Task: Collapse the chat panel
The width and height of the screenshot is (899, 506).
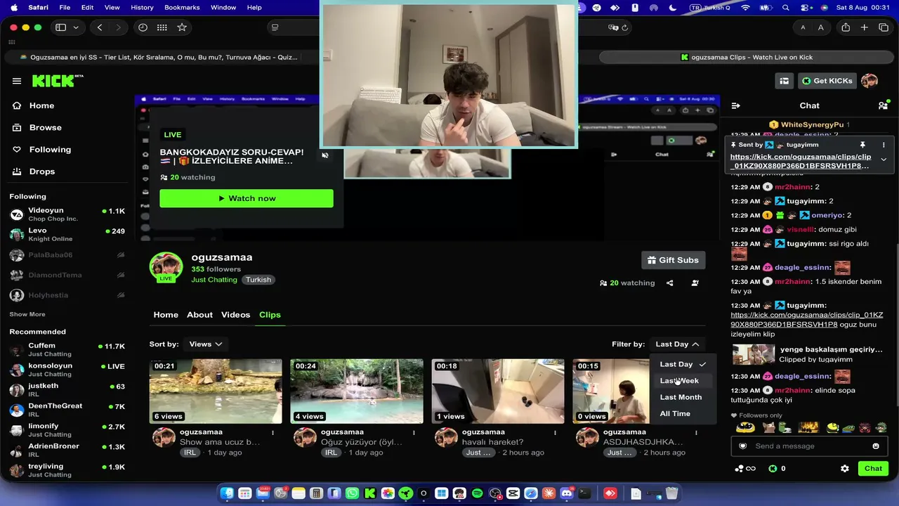Action: click(736, 105)
